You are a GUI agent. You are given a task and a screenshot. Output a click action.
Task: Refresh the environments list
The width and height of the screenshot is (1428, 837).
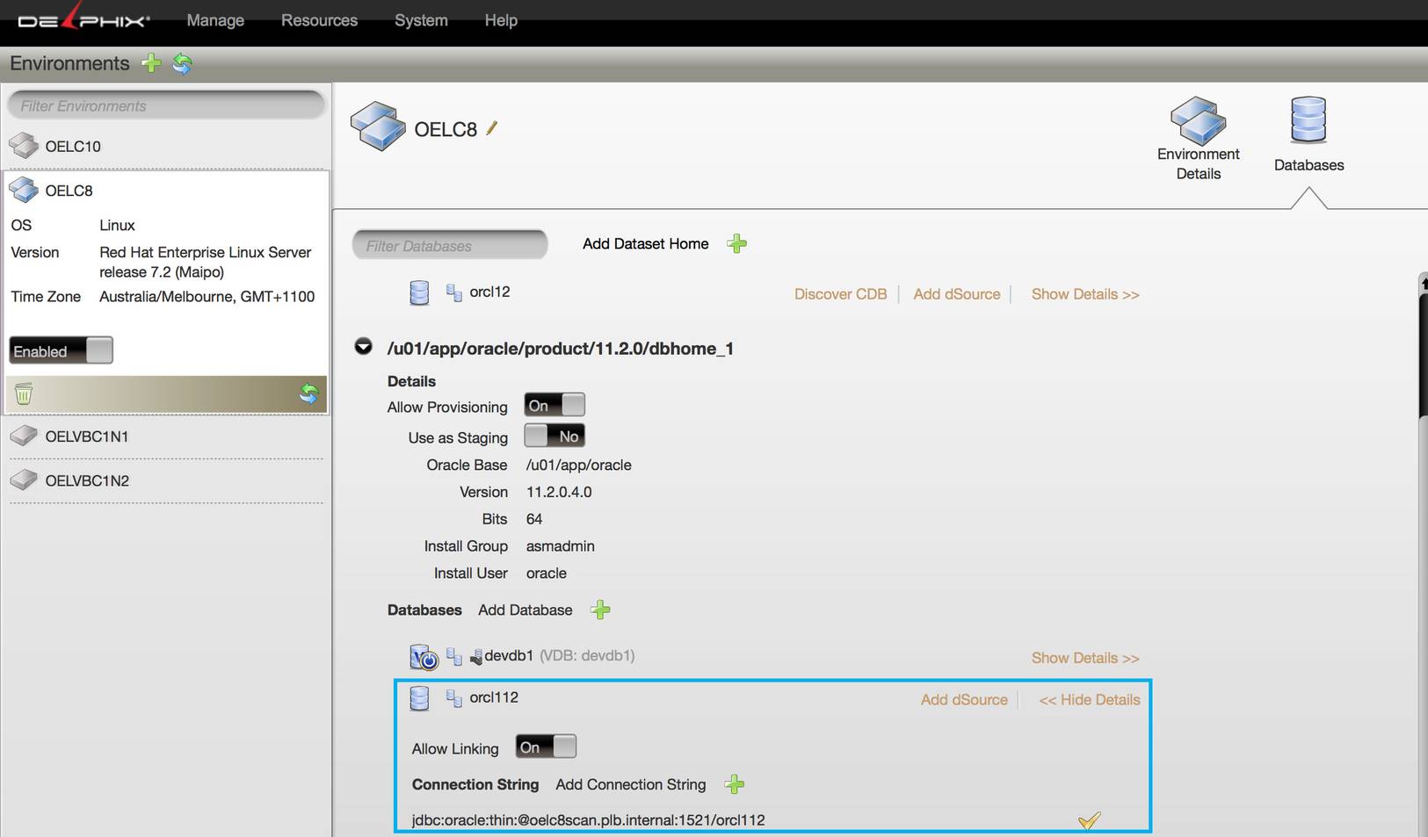pyautogui.click(x=182, y=63)
